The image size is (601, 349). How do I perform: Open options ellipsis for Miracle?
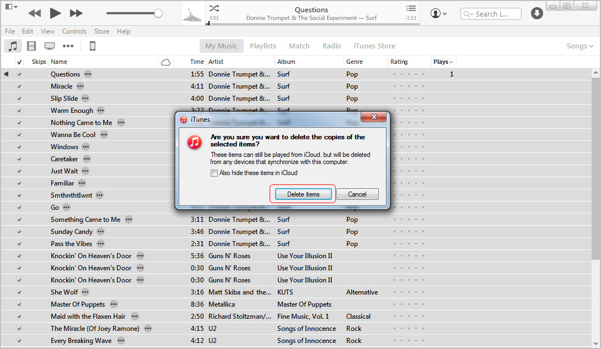[x=80, y=86]
